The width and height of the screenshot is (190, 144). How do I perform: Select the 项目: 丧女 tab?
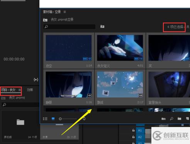8,90
